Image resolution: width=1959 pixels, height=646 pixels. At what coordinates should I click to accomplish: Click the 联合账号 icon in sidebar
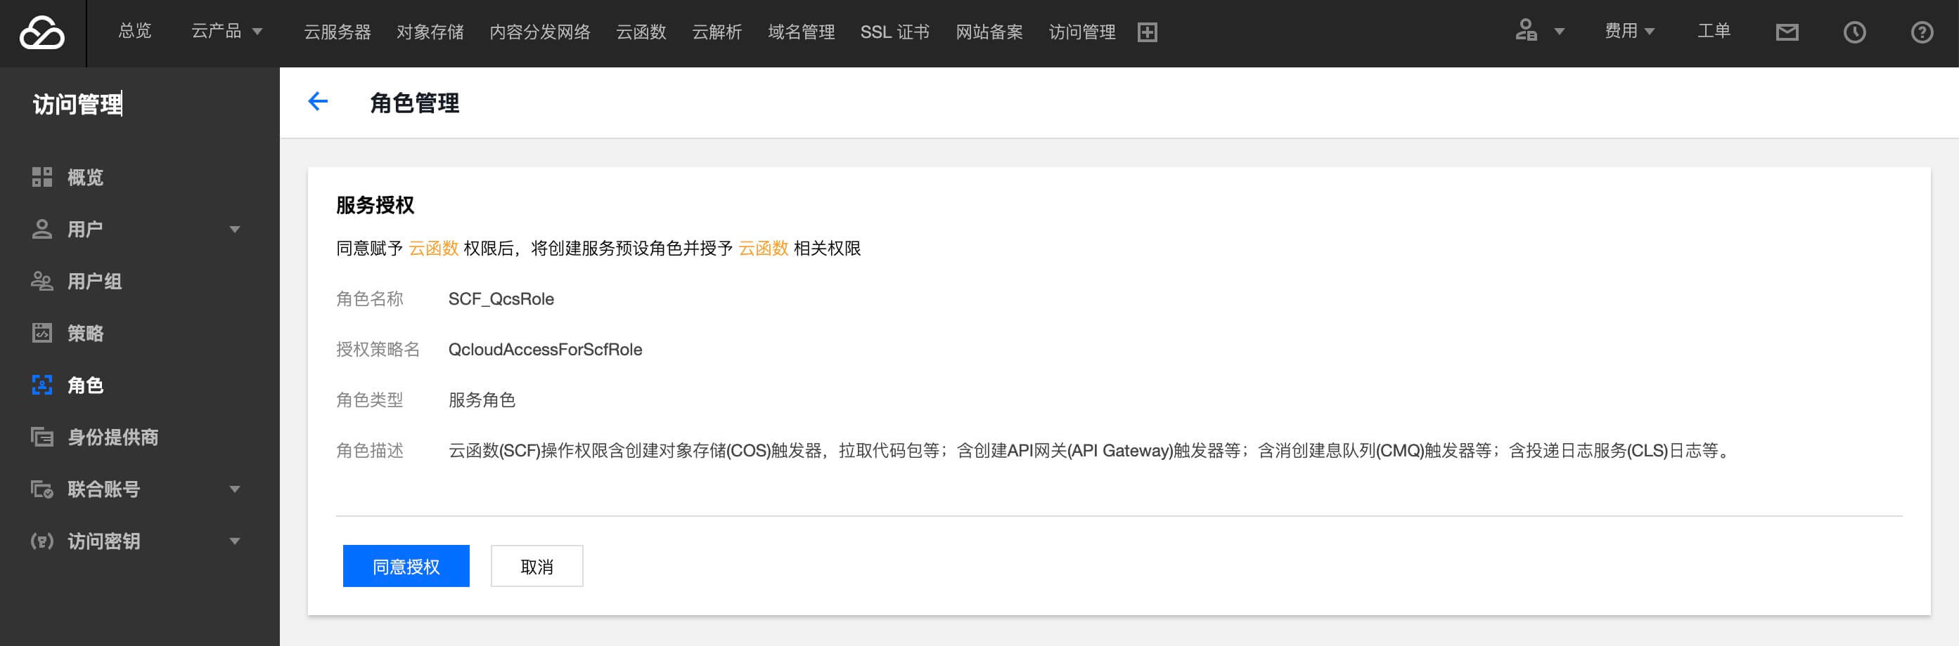(x=41, y=489)
